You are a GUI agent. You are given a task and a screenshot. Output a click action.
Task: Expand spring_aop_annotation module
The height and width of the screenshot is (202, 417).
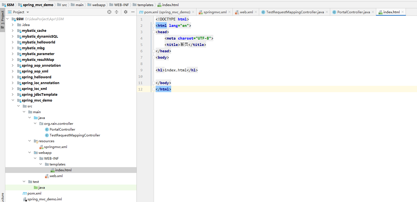pyautogui.click(x=13, y=66)
